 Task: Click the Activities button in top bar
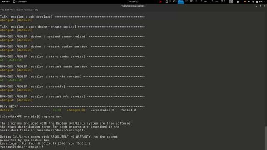click(6, 2)
